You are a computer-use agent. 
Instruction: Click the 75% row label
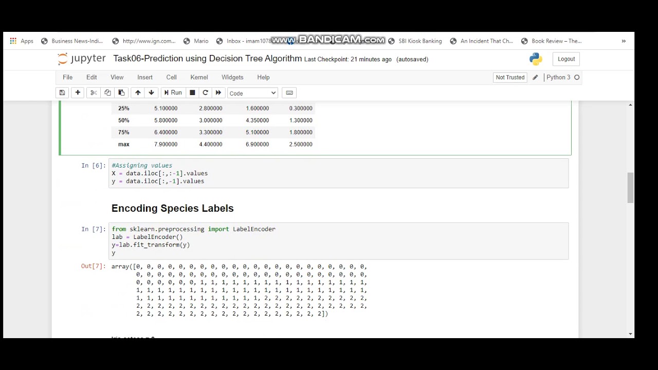tap(124, 133)
